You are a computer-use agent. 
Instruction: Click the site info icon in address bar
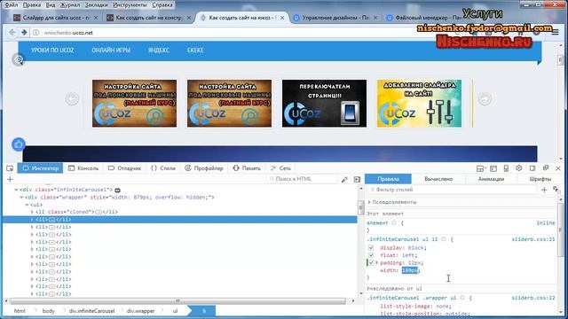coord(35,33)
